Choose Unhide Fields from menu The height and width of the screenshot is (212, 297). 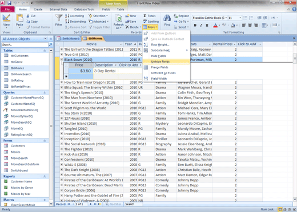click(x=166, y=62)
